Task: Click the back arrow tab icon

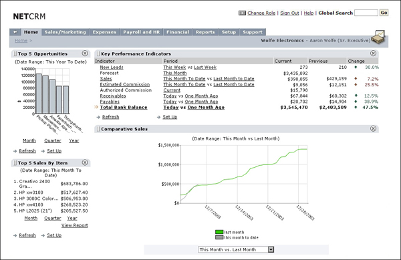Action: 15,32
